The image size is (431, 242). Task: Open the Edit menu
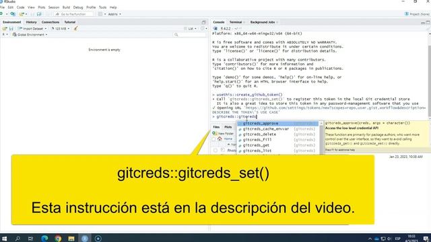11,7
